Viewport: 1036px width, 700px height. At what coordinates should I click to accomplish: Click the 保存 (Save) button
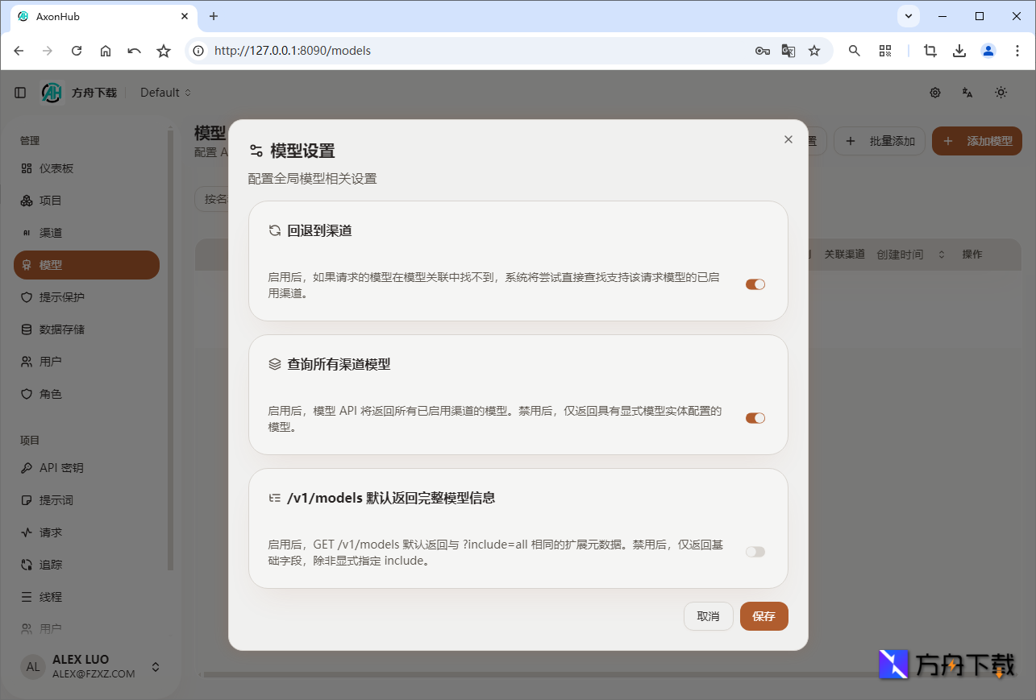[763, 615]
